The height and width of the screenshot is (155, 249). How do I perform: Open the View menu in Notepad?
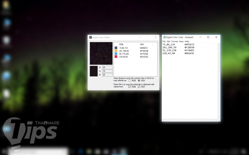[x=181, y=42]
